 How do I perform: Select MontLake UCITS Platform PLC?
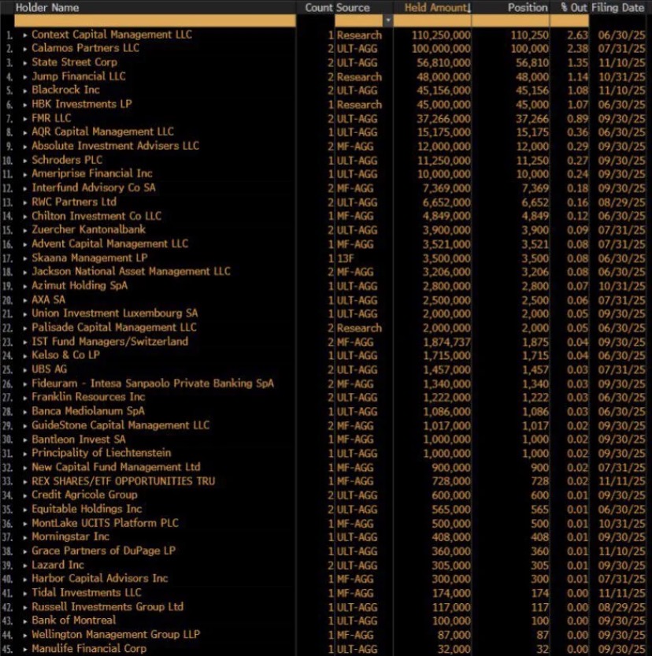tap(105, 523)
